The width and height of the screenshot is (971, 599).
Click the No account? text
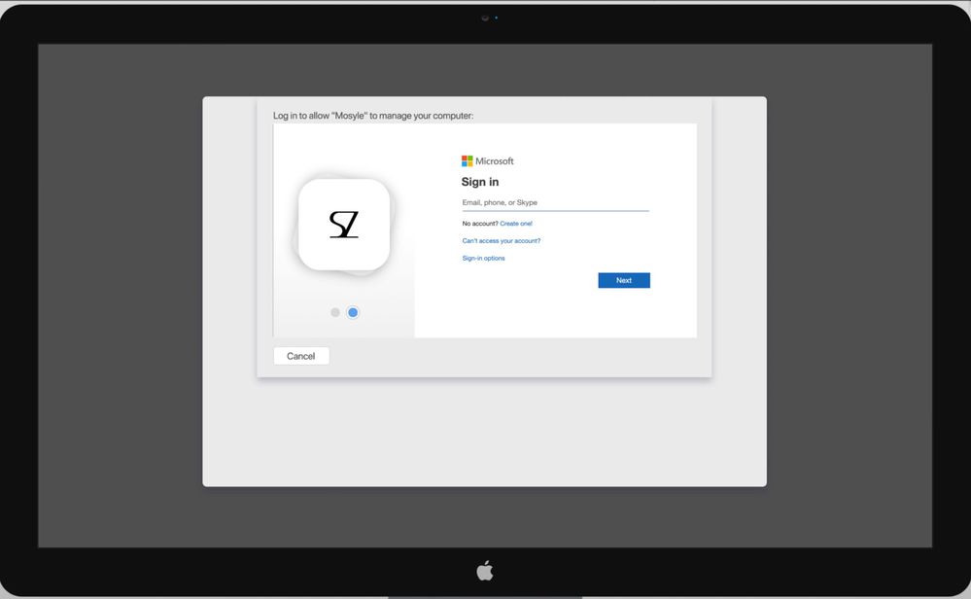[480, 224]
